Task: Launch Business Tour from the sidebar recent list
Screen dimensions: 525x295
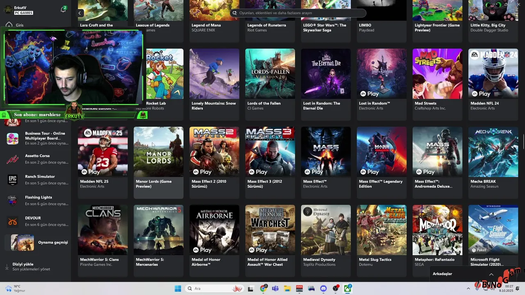Action: click(38, 138)
